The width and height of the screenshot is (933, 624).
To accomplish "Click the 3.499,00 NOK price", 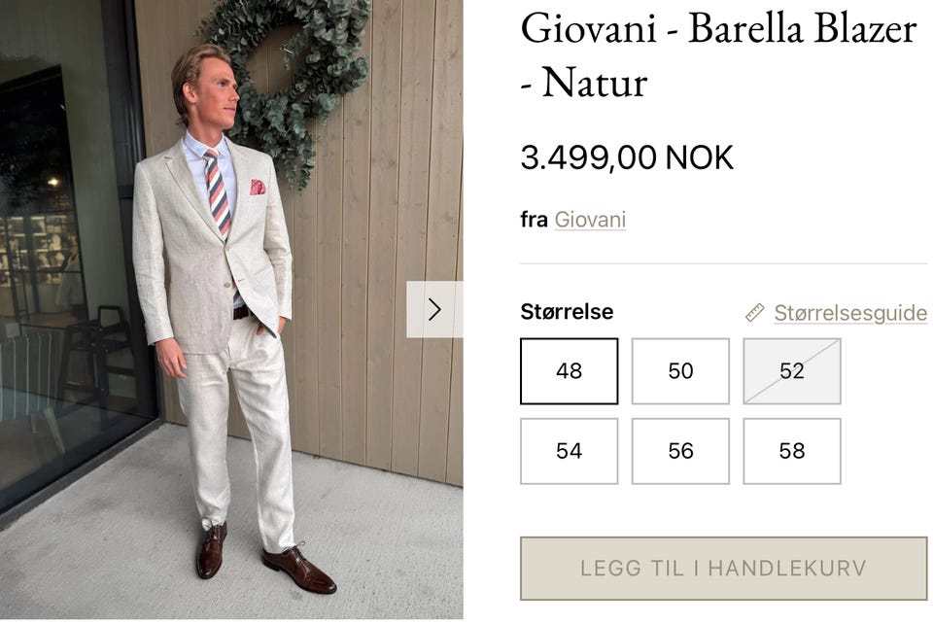I will [x=627, y=157].
